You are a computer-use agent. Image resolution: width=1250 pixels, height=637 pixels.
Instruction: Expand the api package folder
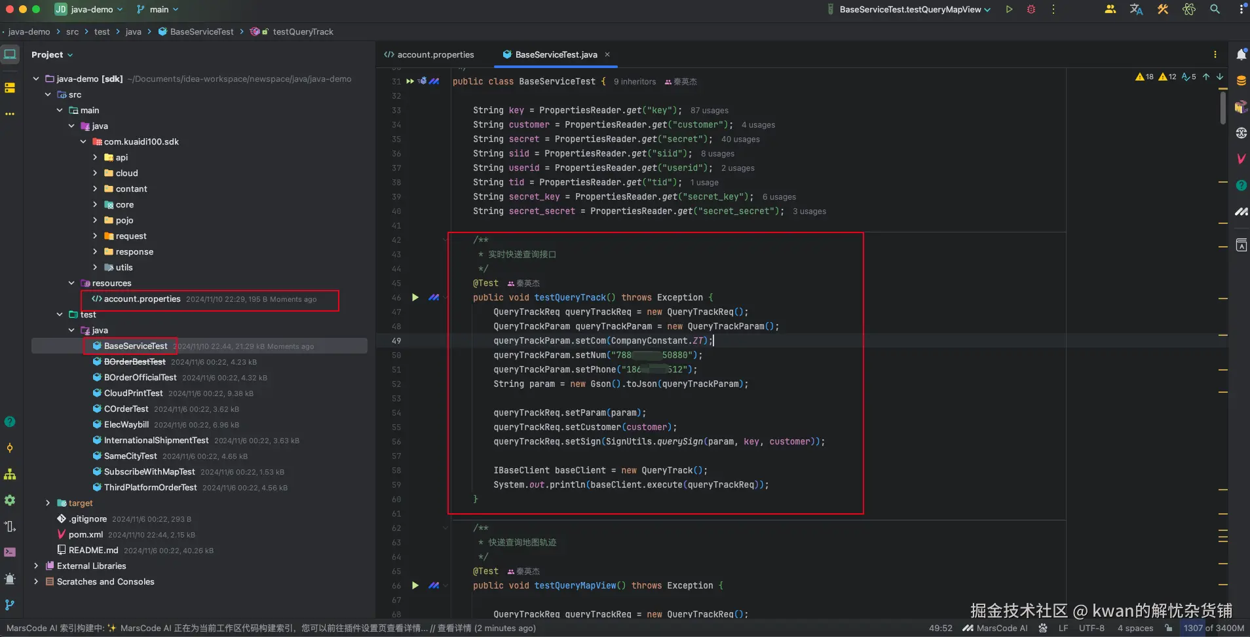pyautogui.click(x=95, y=157)
